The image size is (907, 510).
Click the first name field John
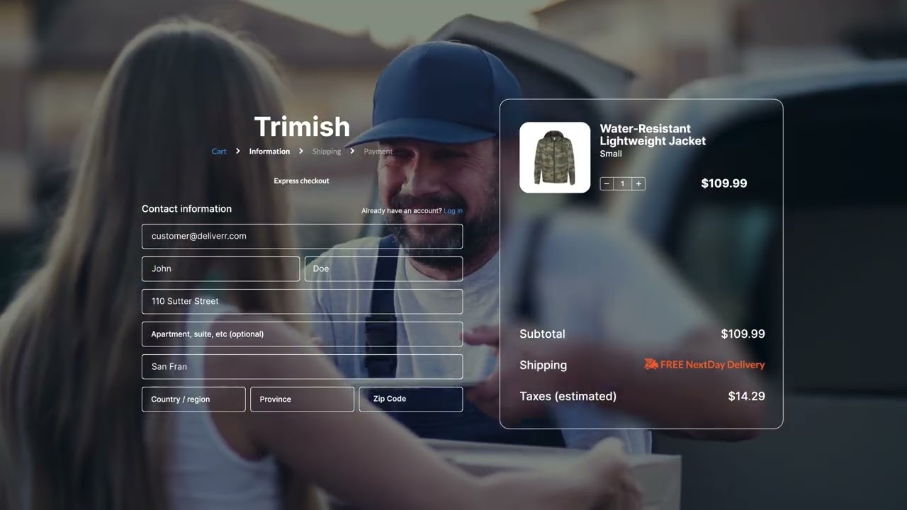coord(220,268)
